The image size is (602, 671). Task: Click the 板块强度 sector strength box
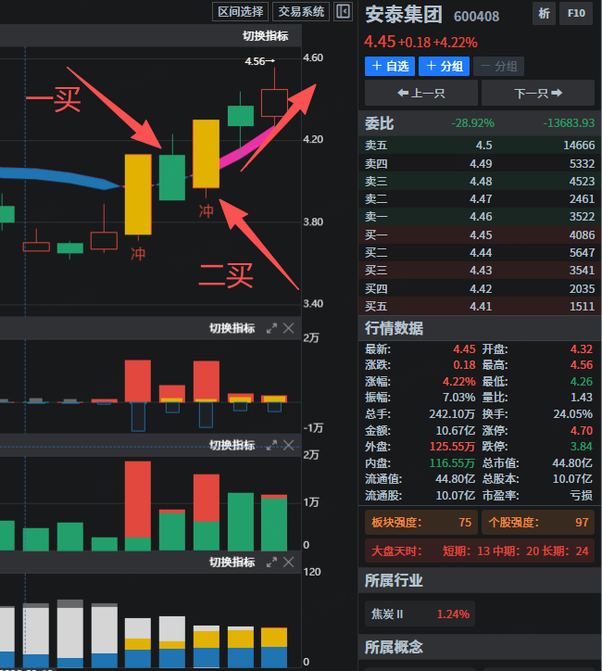tap(421, 523)
